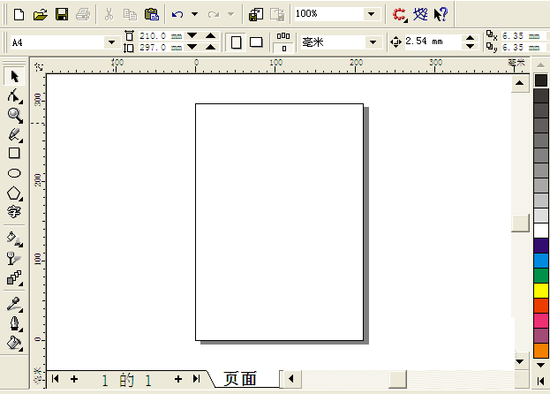
Task: Switch page to landscape orientation
Action: tap(256, 42)
